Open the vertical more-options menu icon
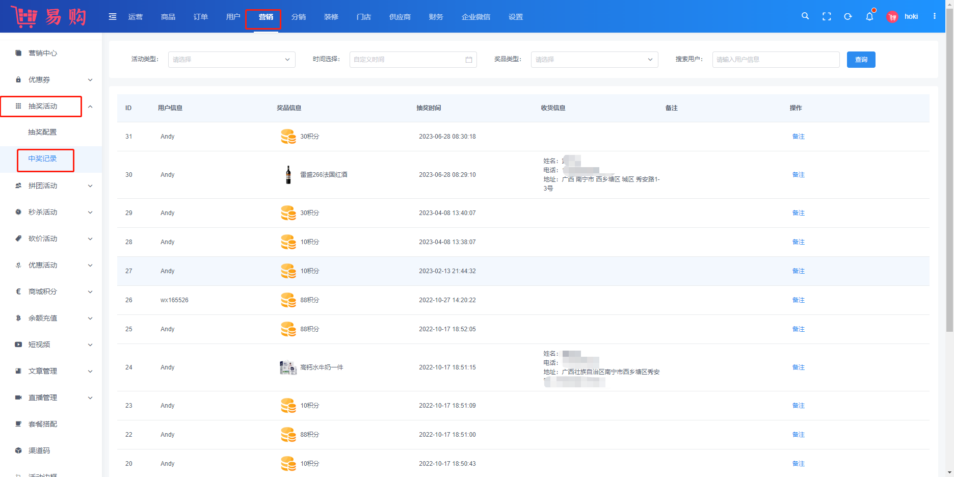Image resolution: width=954 pixels, height=477 pixels. point(935,16)
